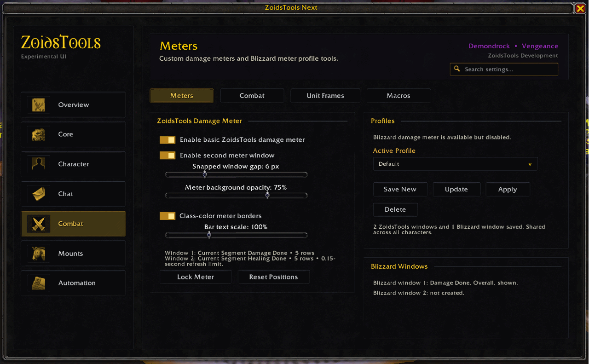This screenshot has width=589, height=364.
Task: Click the Profiles section header
Action: (x=383, y=121)
